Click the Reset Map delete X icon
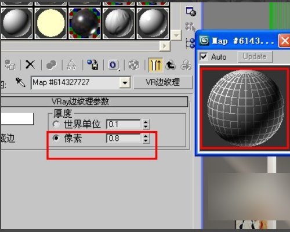The height and width of the screenshot is (232, 290). tap(30, 64)
